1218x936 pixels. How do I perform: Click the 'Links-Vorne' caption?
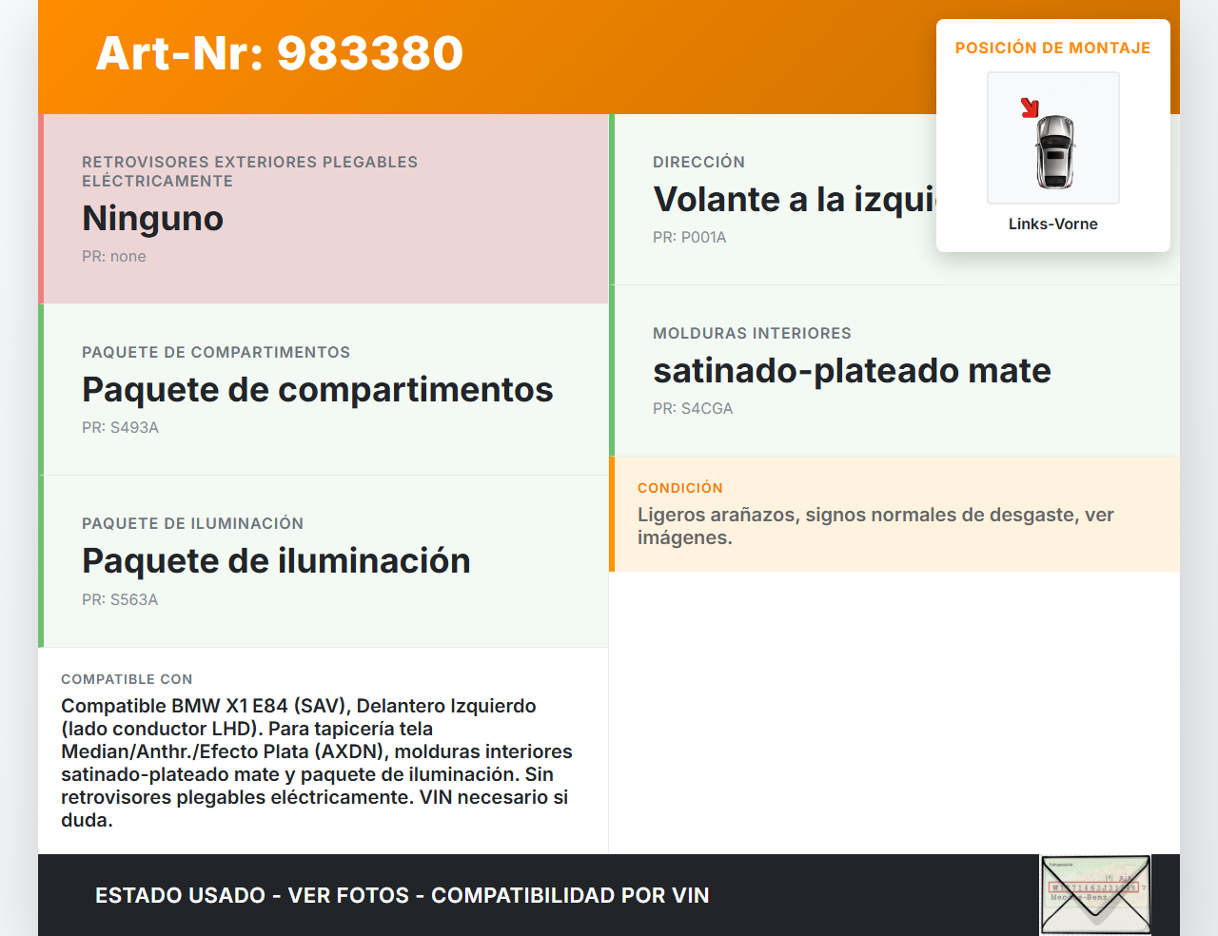pos(1053,224)
